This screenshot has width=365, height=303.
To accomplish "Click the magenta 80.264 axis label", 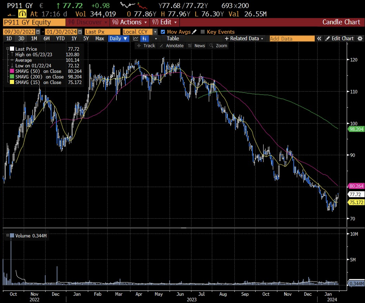I will pos(356,186).
